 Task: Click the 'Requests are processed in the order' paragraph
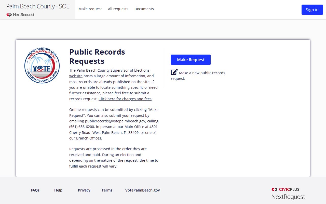(x=114, y=158)
